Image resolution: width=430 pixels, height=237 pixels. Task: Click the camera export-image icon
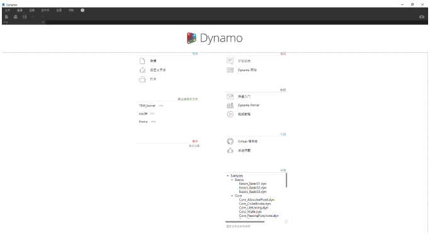pyautogui.click(x=422, y=17)
